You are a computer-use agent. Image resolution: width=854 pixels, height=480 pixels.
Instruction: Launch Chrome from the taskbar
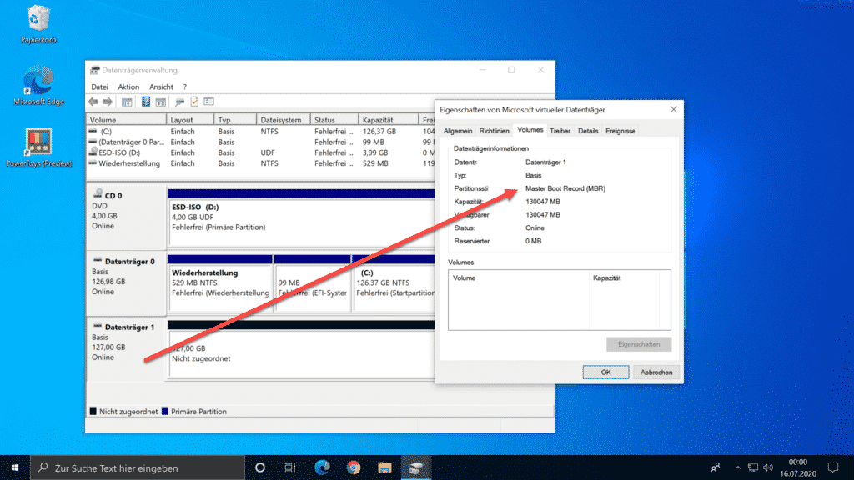tap(354, 467)
